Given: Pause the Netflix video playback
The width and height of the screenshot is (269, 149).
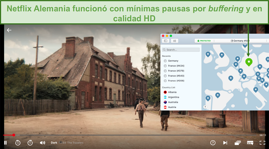Looking at the screenshot, I should pos(5,143).
